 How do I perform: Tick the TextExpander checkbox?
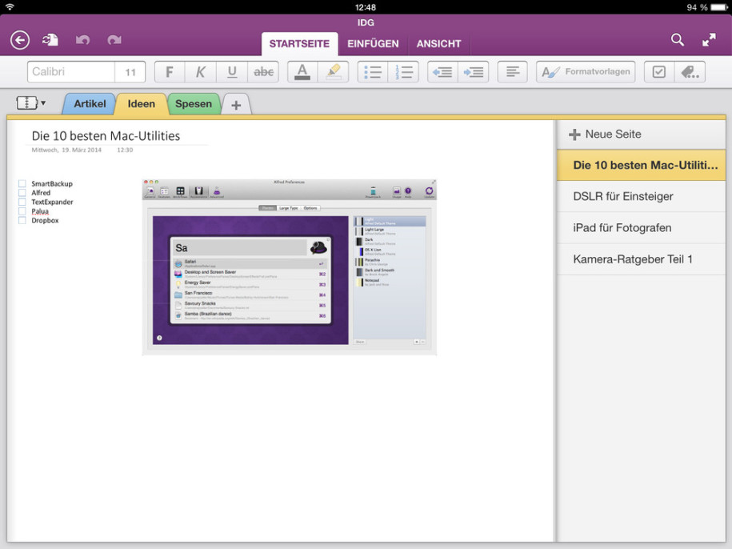pyautogui.click(x=22, y=202)
